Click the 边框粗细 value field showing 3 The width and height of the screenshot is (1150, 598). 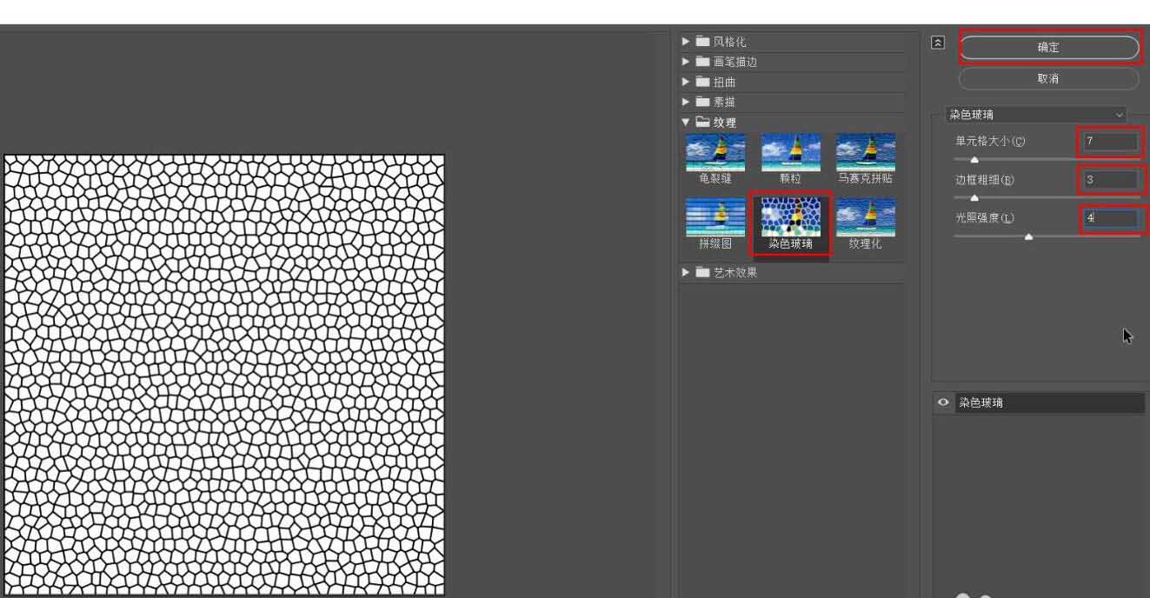point(1110,179)
